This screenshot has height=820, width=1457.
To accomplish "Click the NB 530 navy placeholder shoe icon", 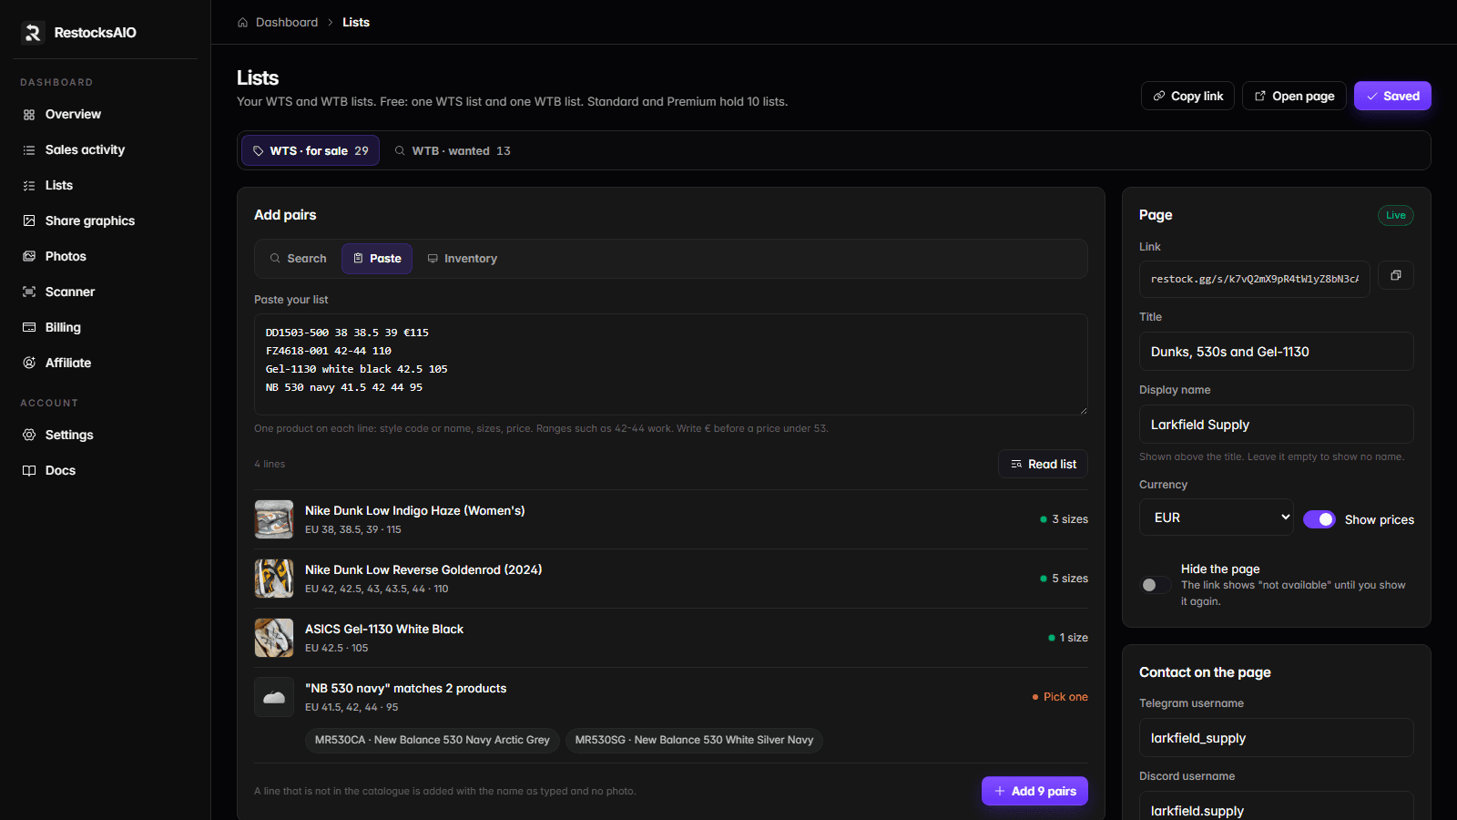I will click(x=274, y=697).
